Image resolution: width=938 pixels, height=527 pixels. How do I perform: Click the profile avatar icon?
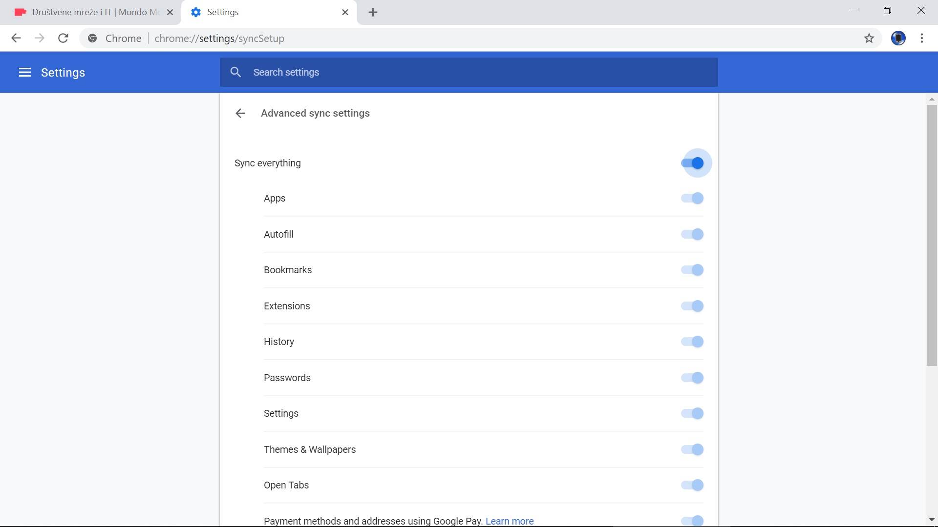pos(898,38)
